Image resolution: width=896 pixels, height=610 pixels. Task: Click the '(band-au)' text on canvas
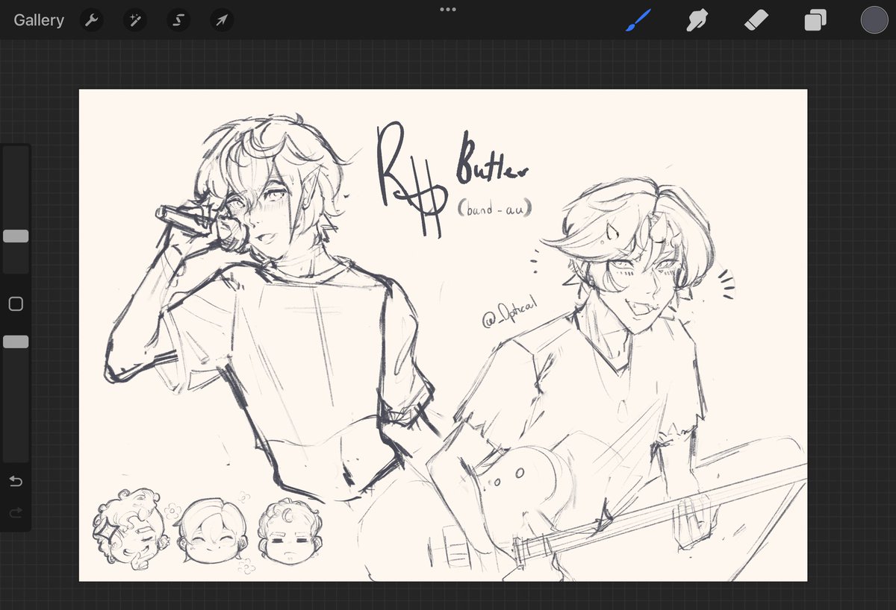pos(494,210)
